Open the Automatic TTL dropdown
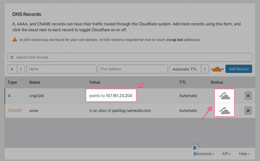 coord(189,69)
